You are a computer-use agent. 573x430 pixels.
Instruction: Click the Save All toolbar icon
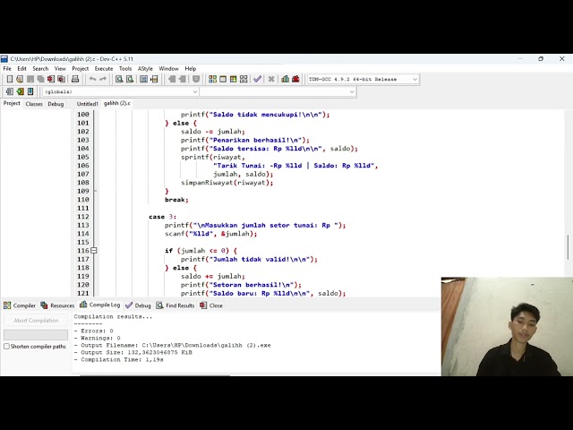(40, 79)
